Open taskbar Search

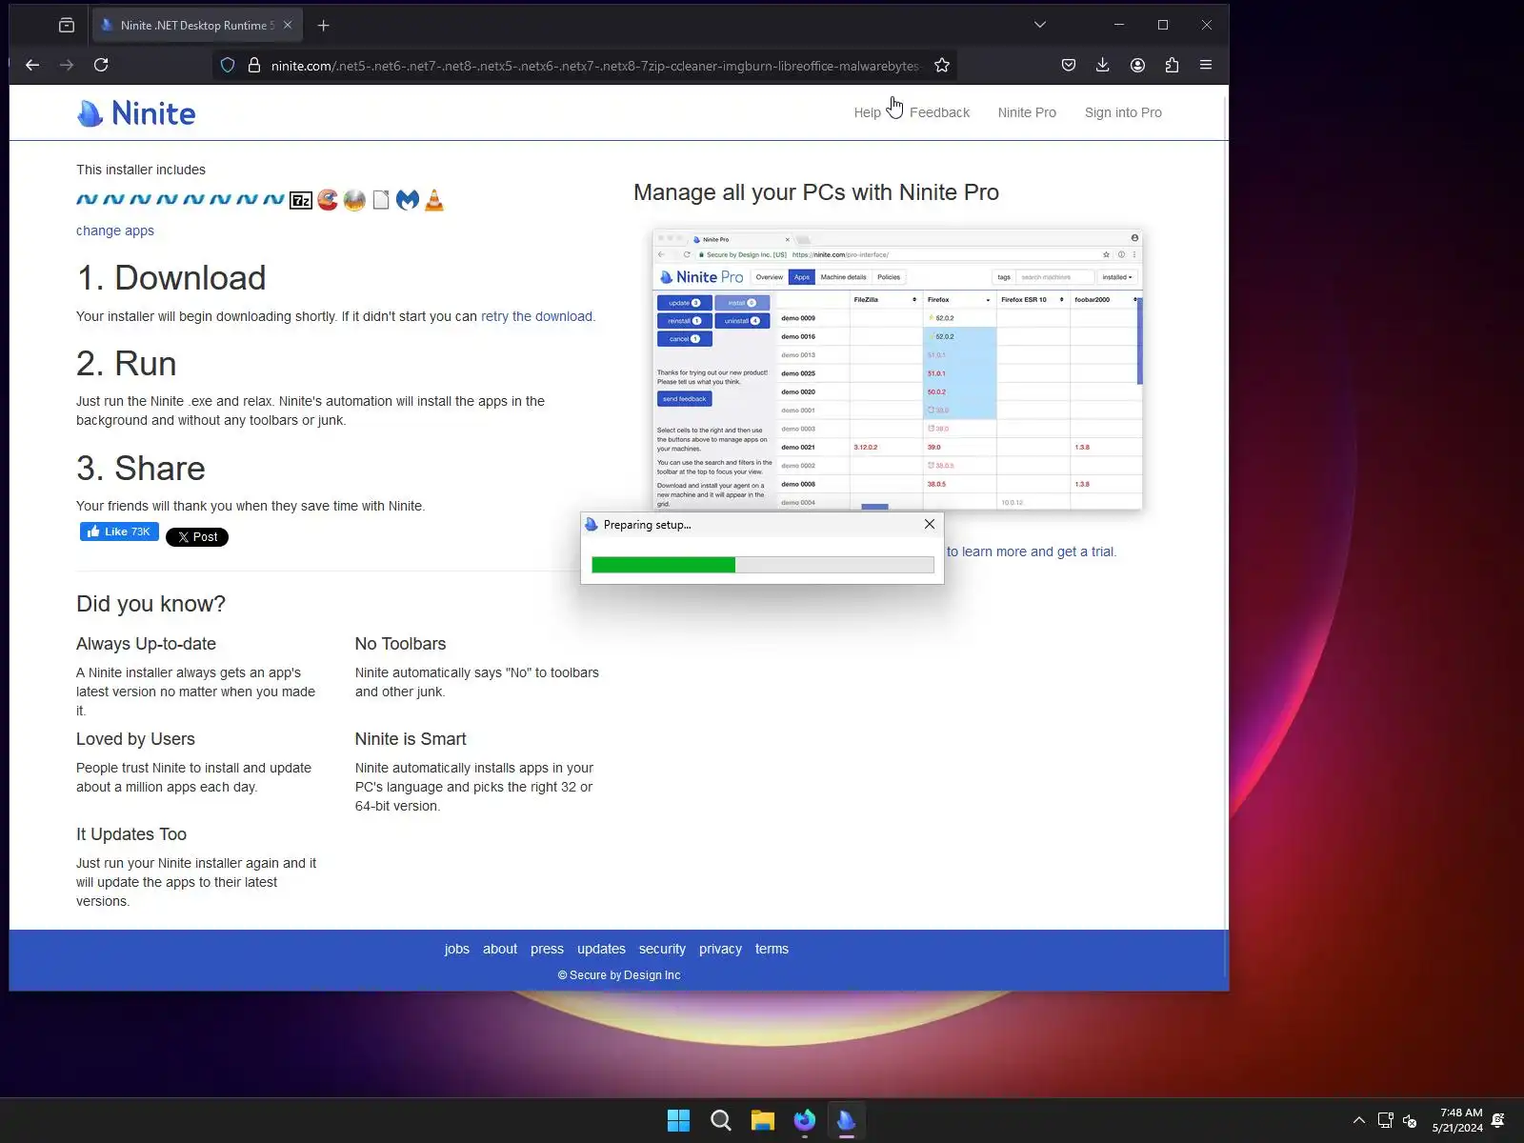(721, 1120)
